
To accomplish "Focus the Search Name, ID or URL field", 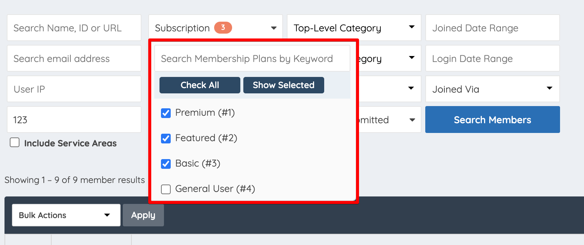I will click(74, 27).
